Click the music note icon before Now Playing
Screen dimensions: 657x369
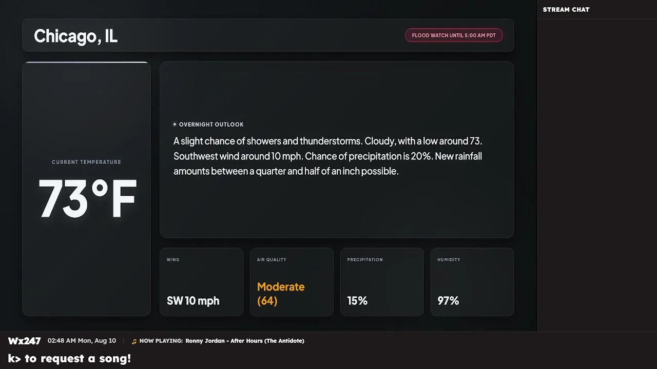[x=134, y=341]
